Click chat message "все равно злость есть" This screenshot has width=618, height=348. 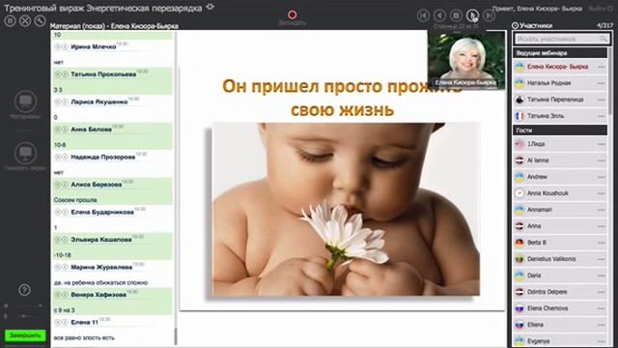tap(84, 338)
